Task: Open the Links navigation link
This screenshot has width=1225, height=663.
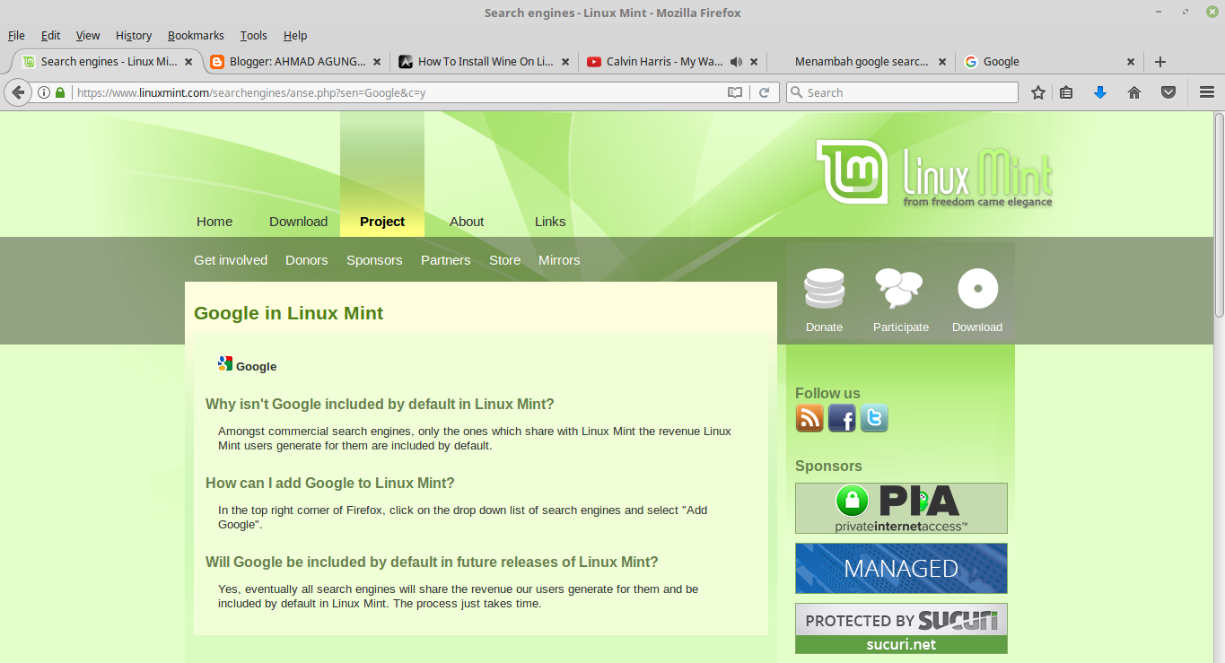Action: (550, 222)
